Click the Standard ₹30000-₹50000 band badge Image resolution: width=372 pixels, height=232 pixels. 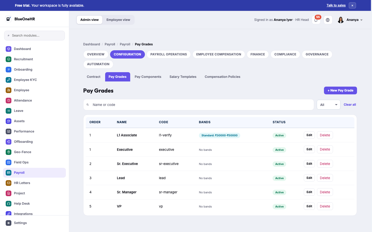(220, 135)
